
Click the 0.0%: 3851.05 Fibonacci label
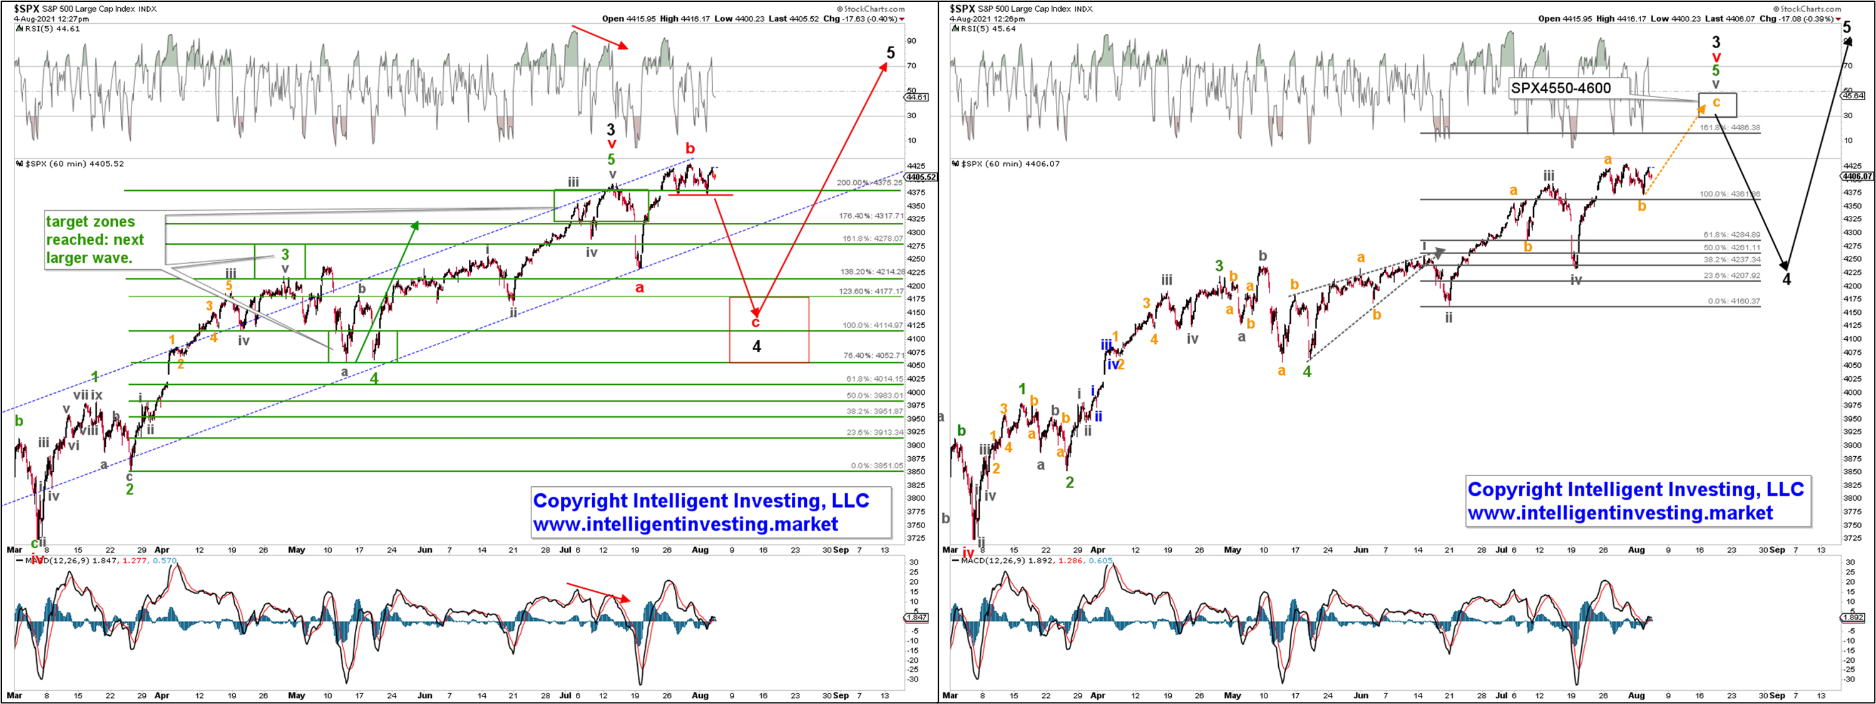(877, 465)
